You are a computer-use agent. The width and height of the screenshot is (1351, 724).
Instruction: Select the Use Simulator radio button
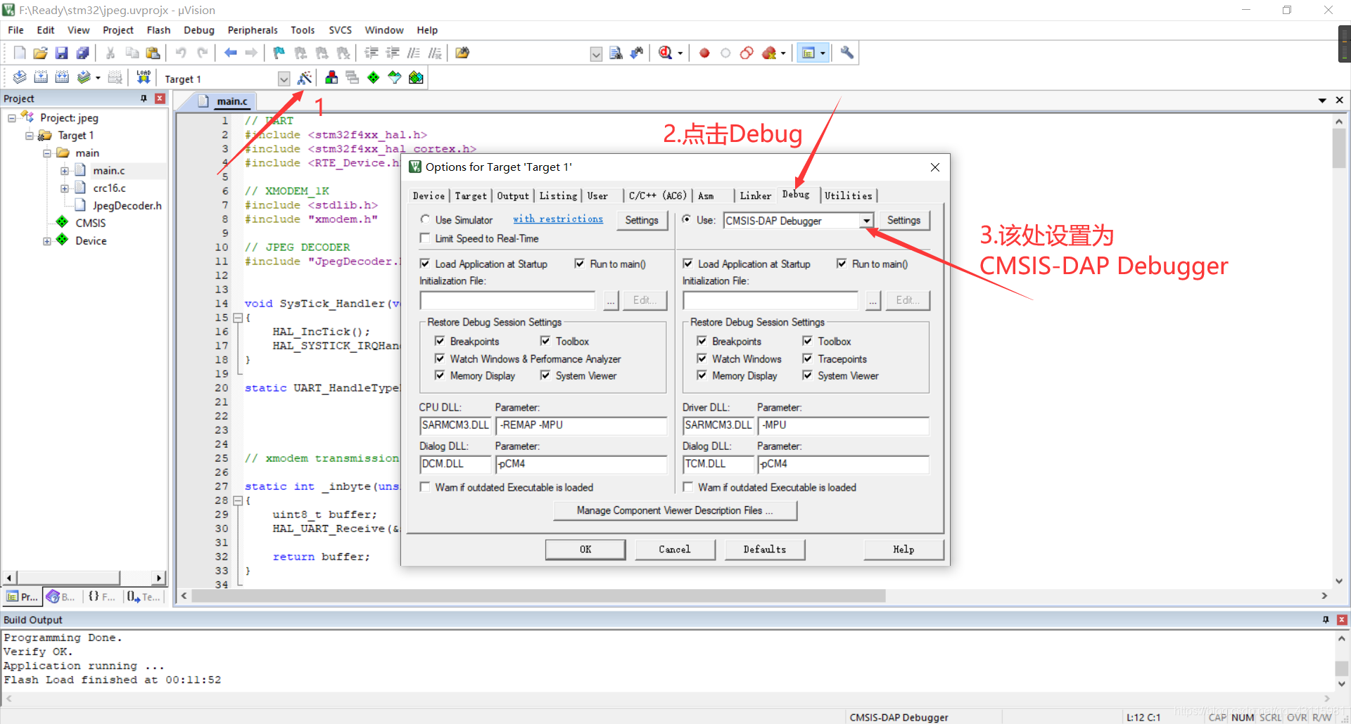pos(425,219)
